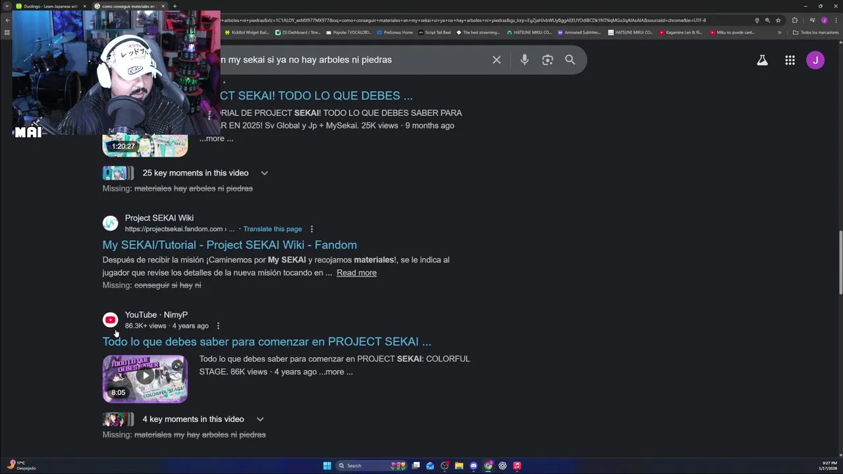Play the 8:05 COLORFUL STAGE video thumbnail
The image size is (843, 474).
pyautogui.click(x=145, y=379)
